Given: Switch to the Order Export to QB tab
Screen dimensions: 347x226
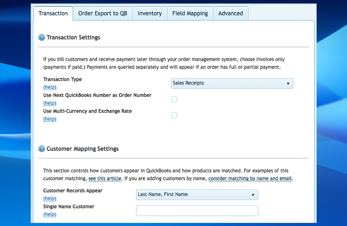Looking at the screenshot, I should (x=103, y=14).
